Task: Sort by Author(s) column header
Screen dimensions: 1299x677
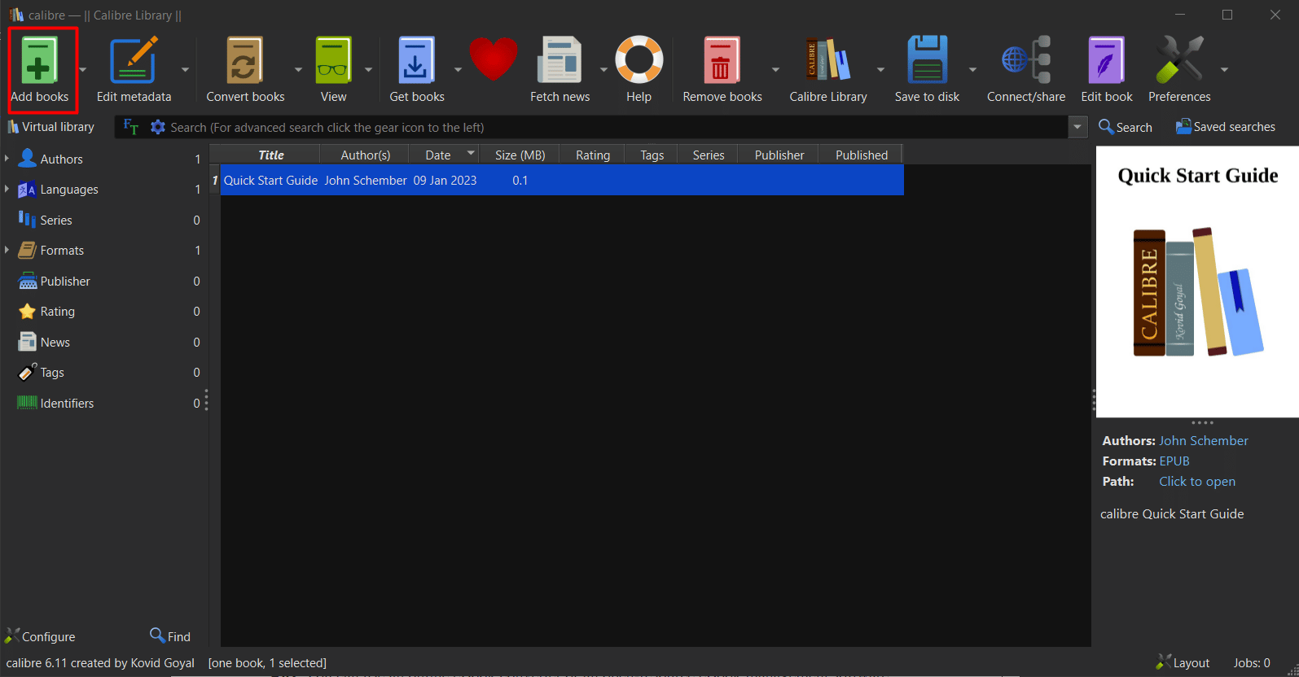Action: (365, 155)
